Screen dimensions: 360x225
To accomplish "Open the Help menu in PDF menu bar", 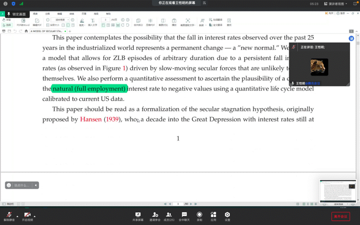I will coord(108,14).
